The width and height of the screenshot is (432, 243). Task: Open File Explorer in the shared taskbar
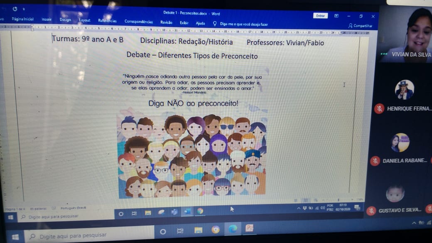148,213
